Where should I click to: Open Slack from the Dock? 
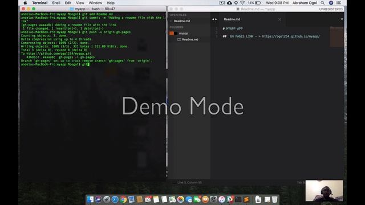coord(230,199)
